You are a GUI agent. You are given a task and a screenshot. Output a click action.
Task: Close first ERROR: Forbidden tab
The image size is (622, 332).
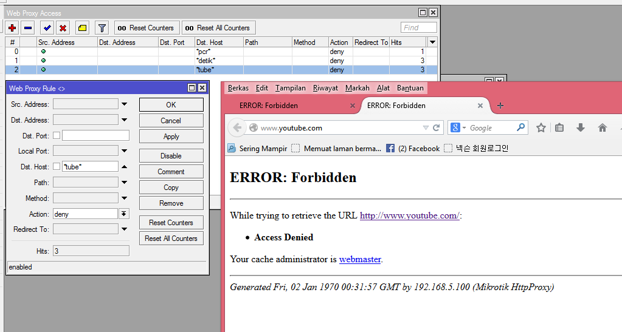pyautogui.click(x=352, y=106)
